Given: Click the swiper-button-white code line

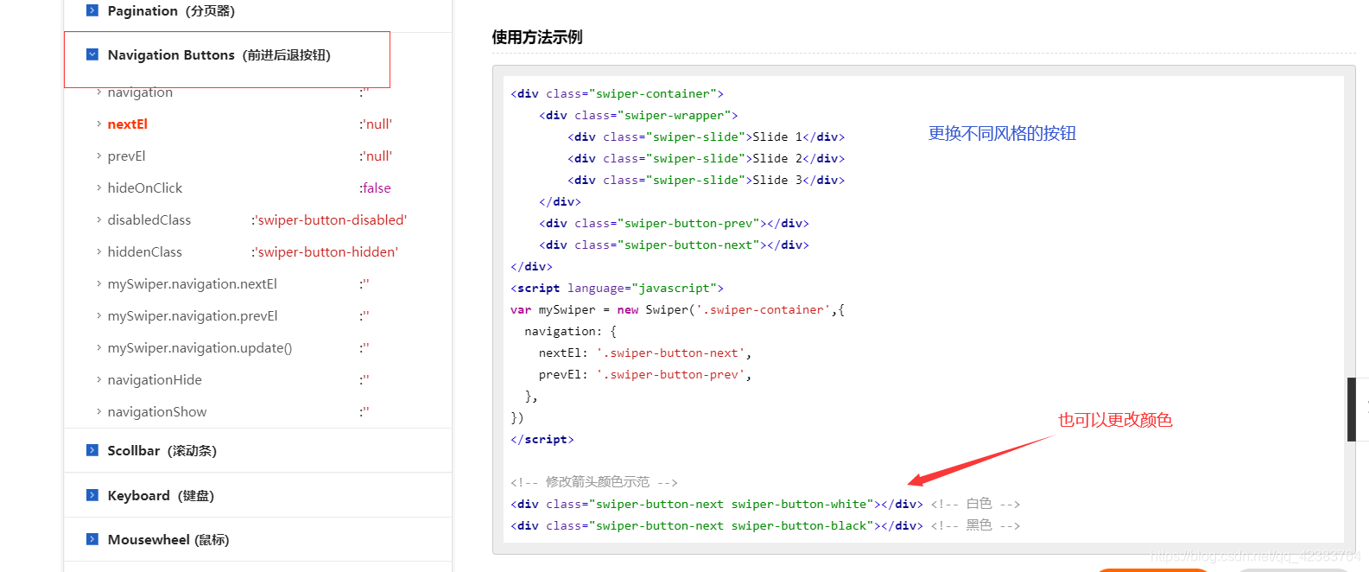Looking at the screenshot, I should tap(765, 504).
